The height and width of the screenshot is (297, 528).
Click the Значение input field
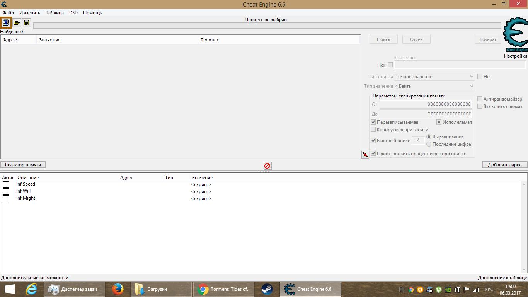[460, 65]
